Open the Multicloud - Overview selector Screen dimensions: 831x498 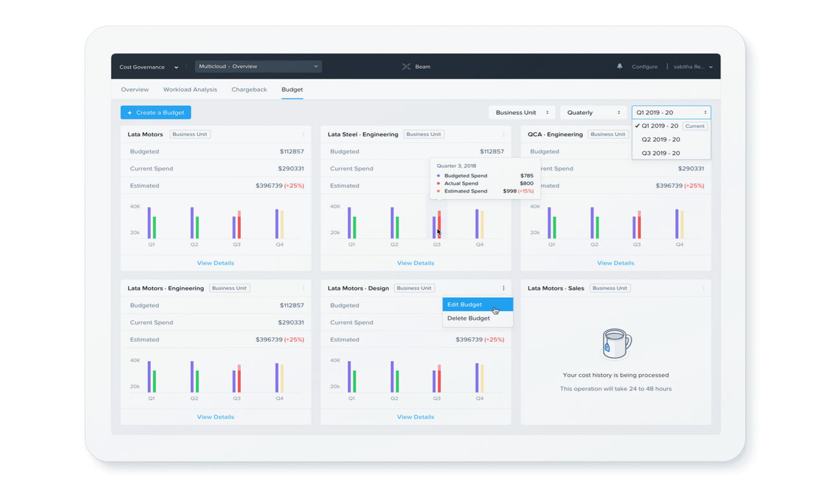[258, 66]
